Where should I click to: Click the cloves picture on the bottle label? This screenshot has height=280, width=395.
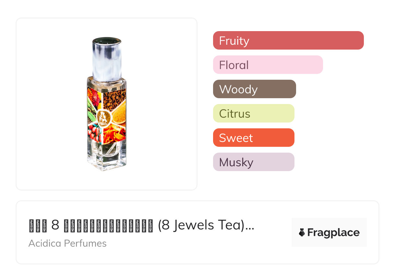[114, 98]
